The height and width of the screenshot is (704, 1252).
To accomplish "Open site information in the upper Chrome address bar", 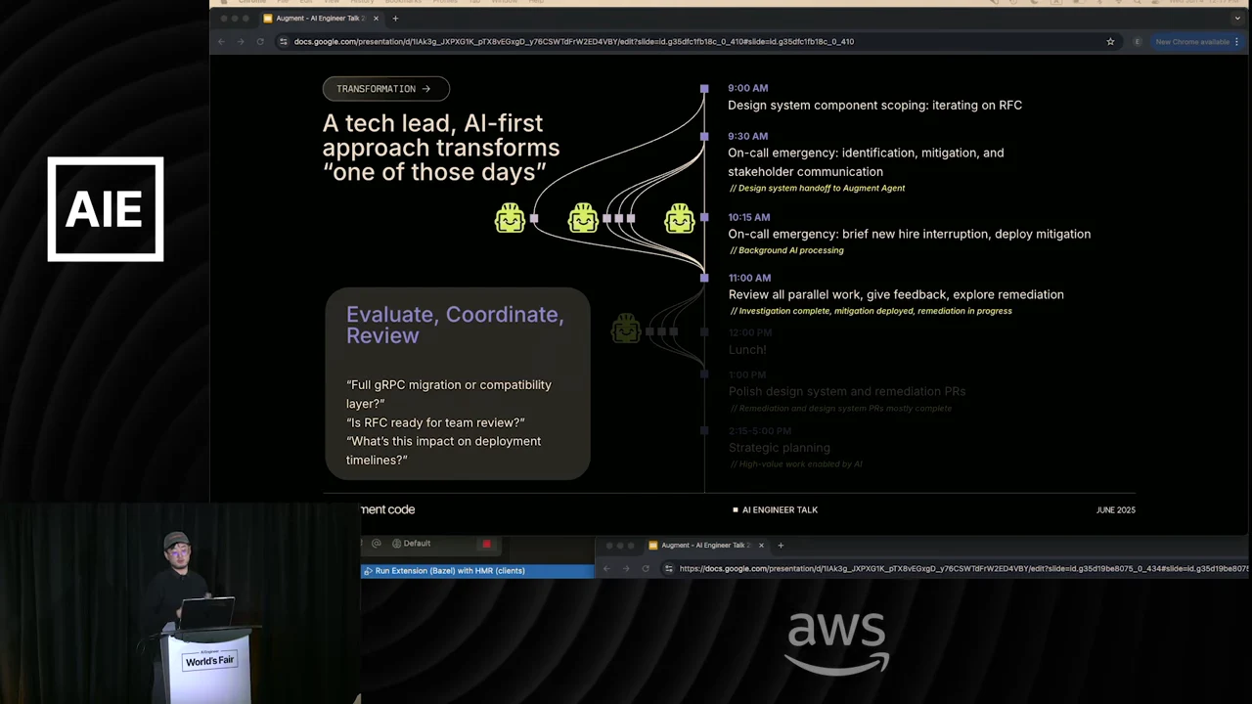I will point(284,41).
